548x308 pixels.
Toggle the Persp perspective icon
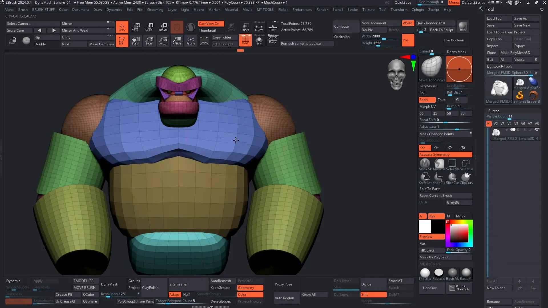point(273,40)
